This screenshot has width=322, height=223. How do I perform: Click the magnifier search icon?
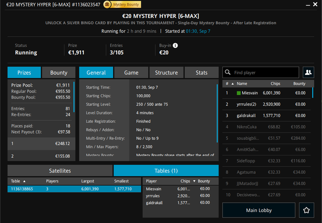pos(228,72)
